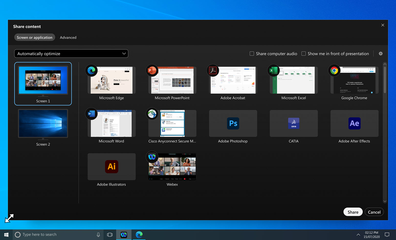Viewport: 396px width, 240px height.
Task: Click the Webex label text
Action: 172,184
